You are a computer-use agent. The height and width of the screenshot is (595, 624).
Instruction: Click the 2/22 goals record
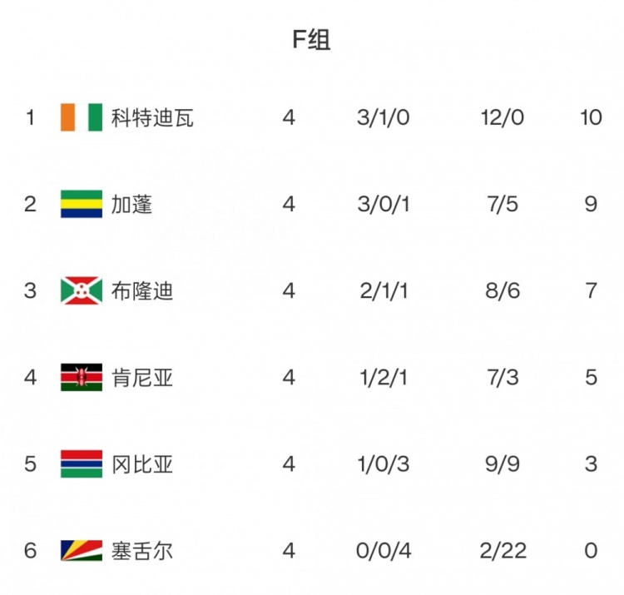pyautogui.click(x=503, y=550)
